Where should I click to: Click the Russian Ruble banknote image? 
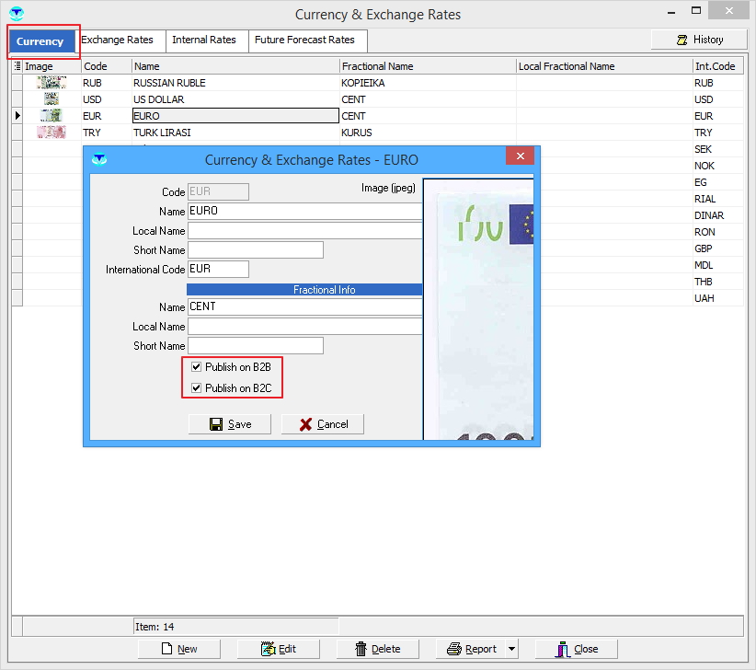tap(52, 83)
